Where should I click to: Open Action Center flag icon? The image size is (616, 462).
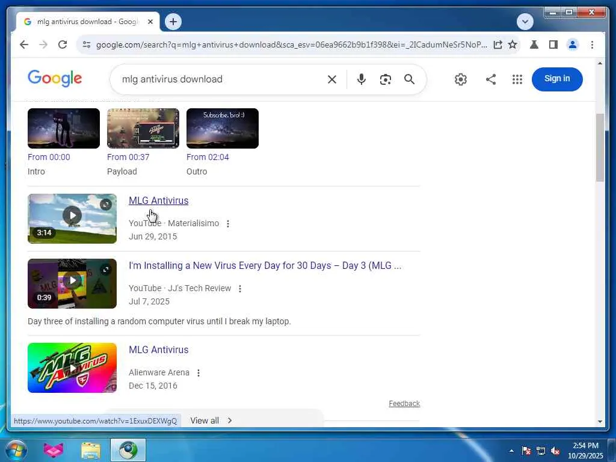(x=526, y=451)
